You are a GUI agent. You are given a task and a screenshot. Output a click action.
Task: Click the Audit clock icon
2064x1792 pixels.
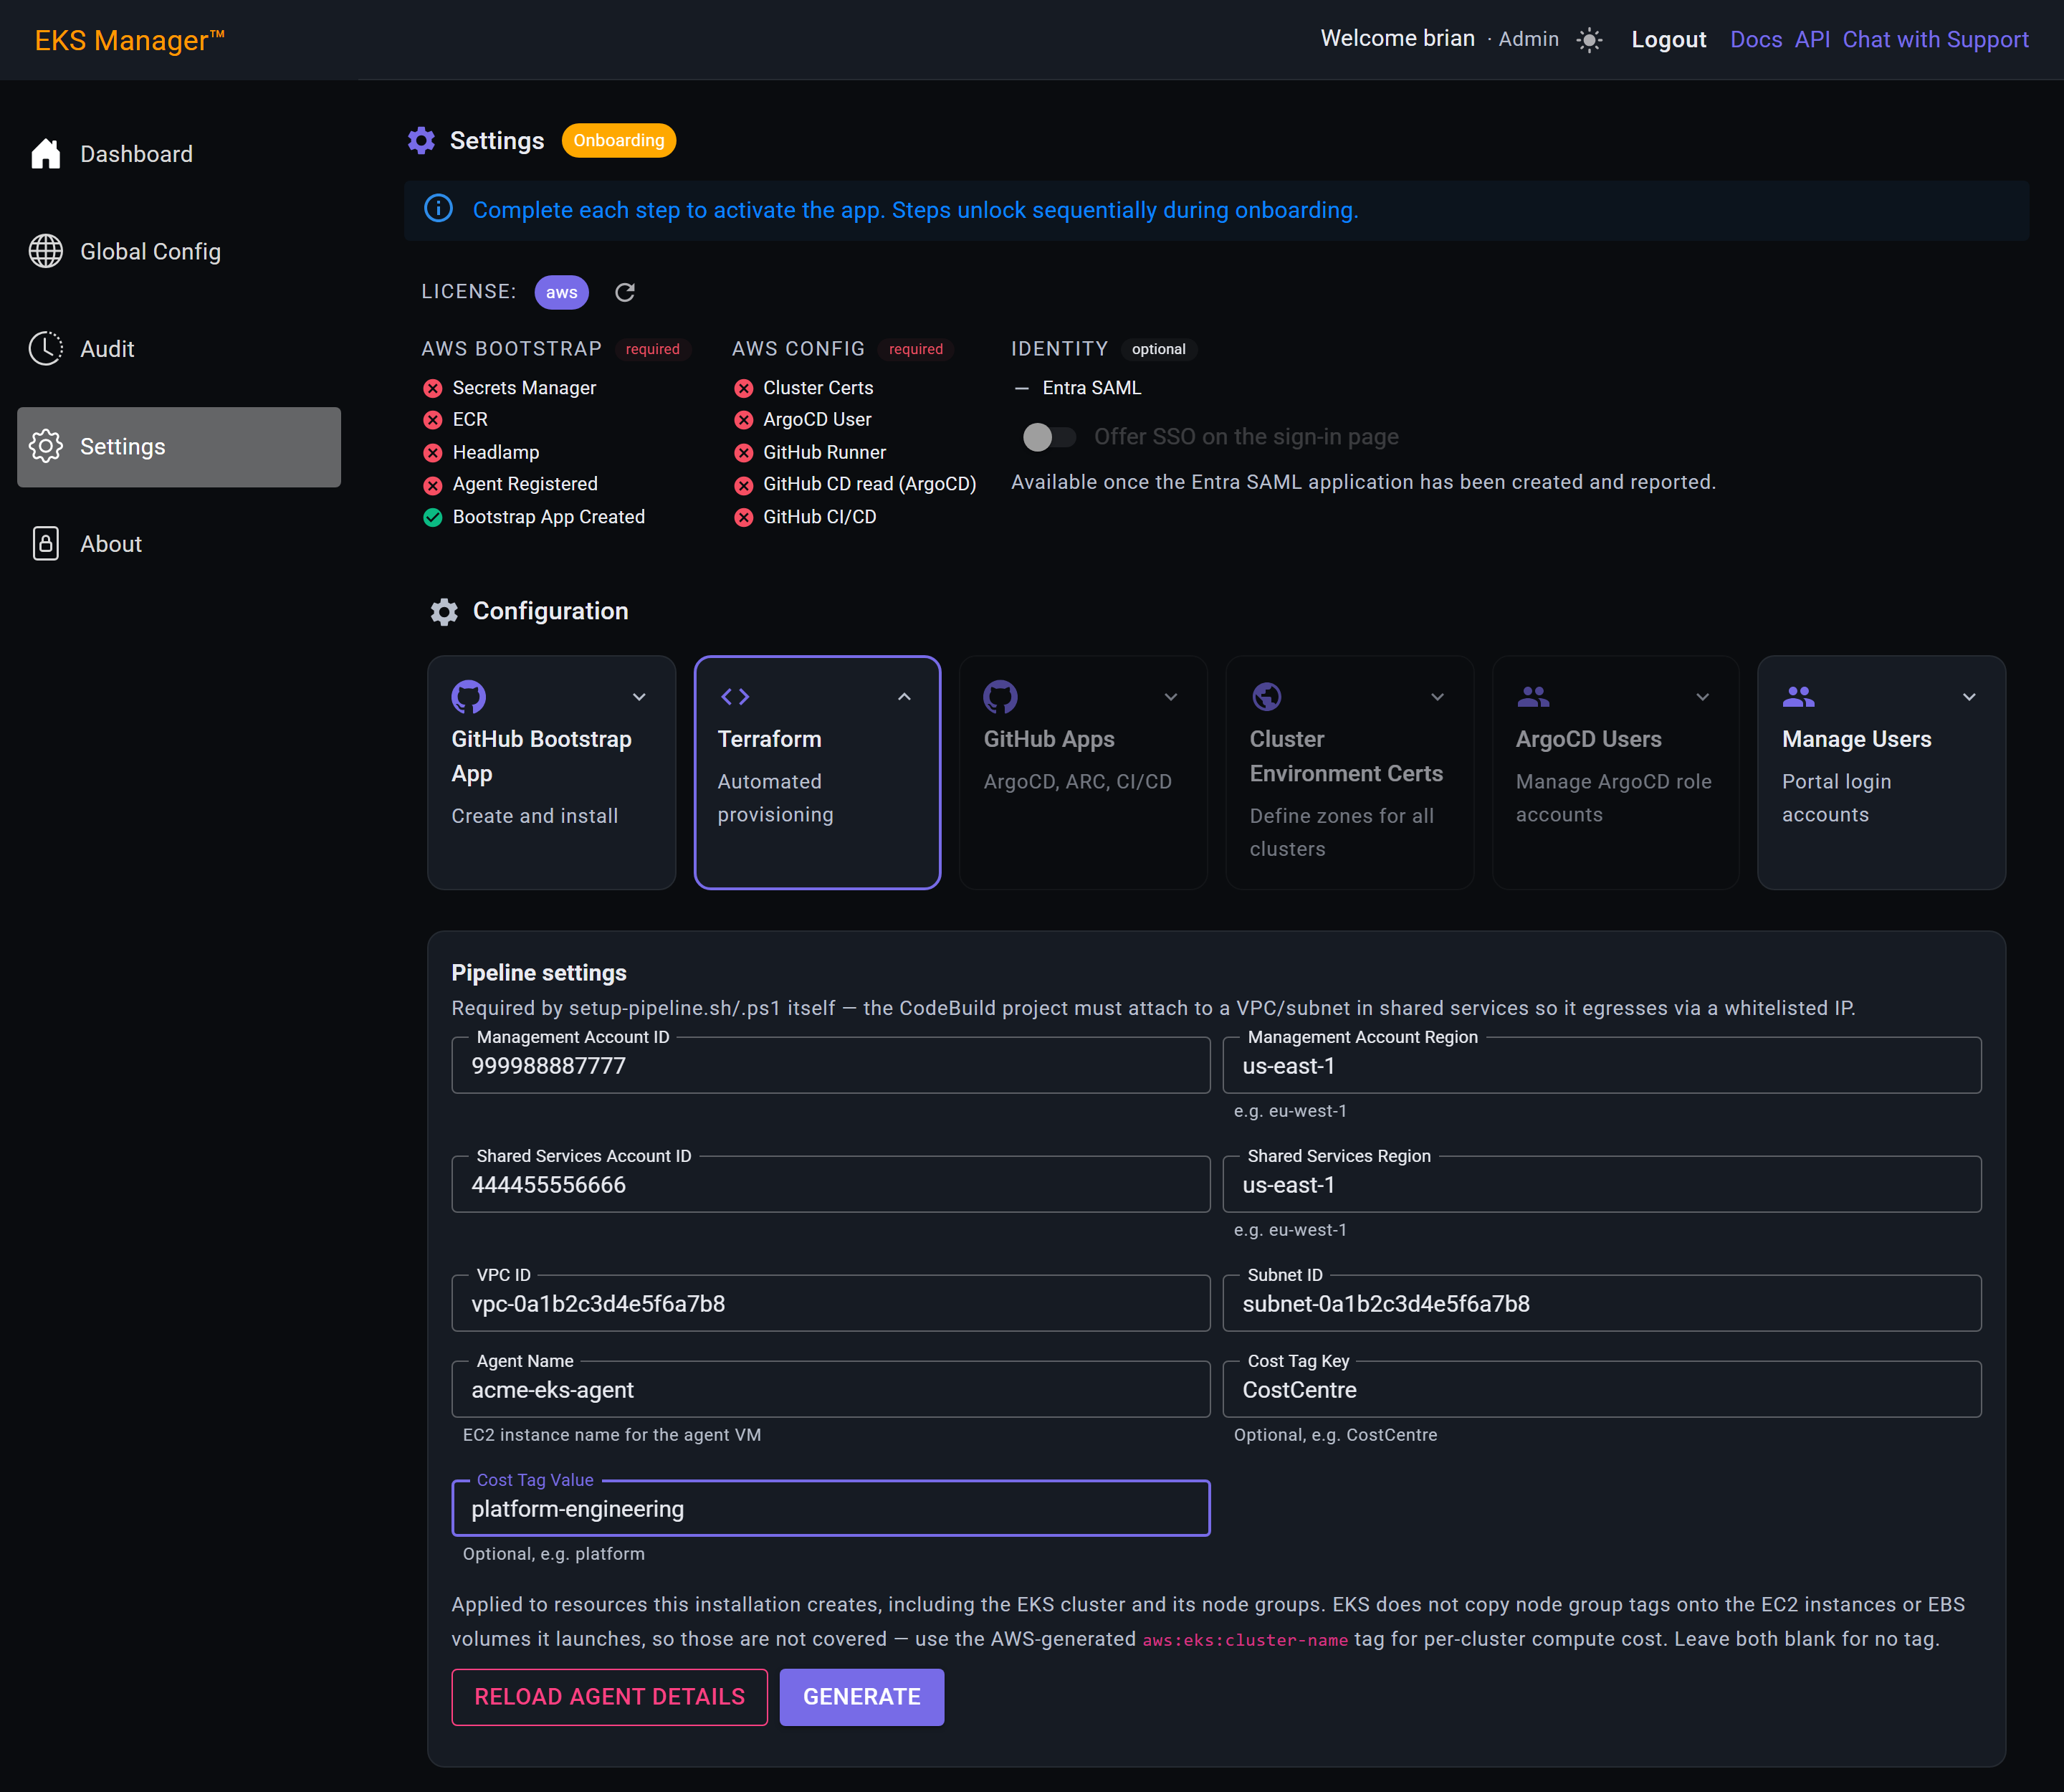pyautogui.click(x=46, y=348)
